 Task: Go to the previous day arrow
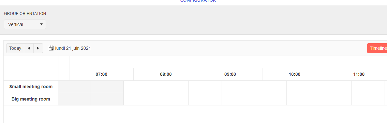(29, 48)
